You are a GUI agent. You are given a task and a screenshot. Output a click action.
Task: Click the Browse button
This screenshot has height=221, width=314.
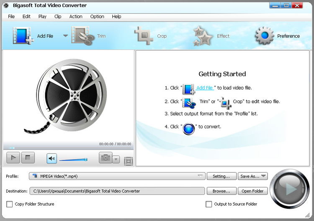coord(221,191)
